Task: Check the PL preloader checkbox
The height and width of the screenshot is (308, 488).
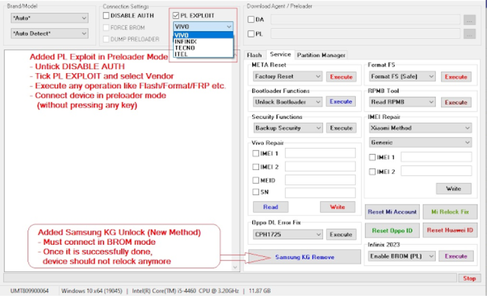Action: (x=251, y=34)
